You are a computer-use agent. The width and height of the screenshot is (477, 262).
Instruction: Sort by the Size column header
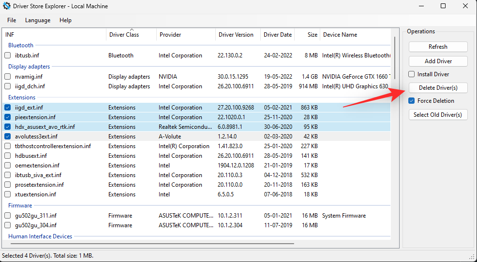pos(307,35)
